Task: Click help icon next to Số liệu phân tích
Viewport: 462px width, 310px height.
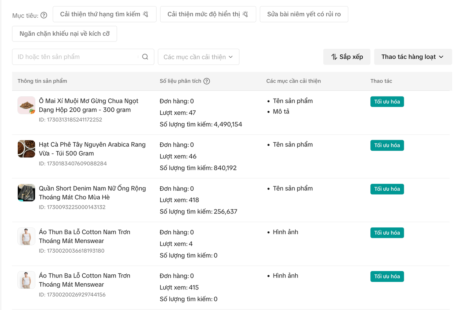Action: (207, 81)
